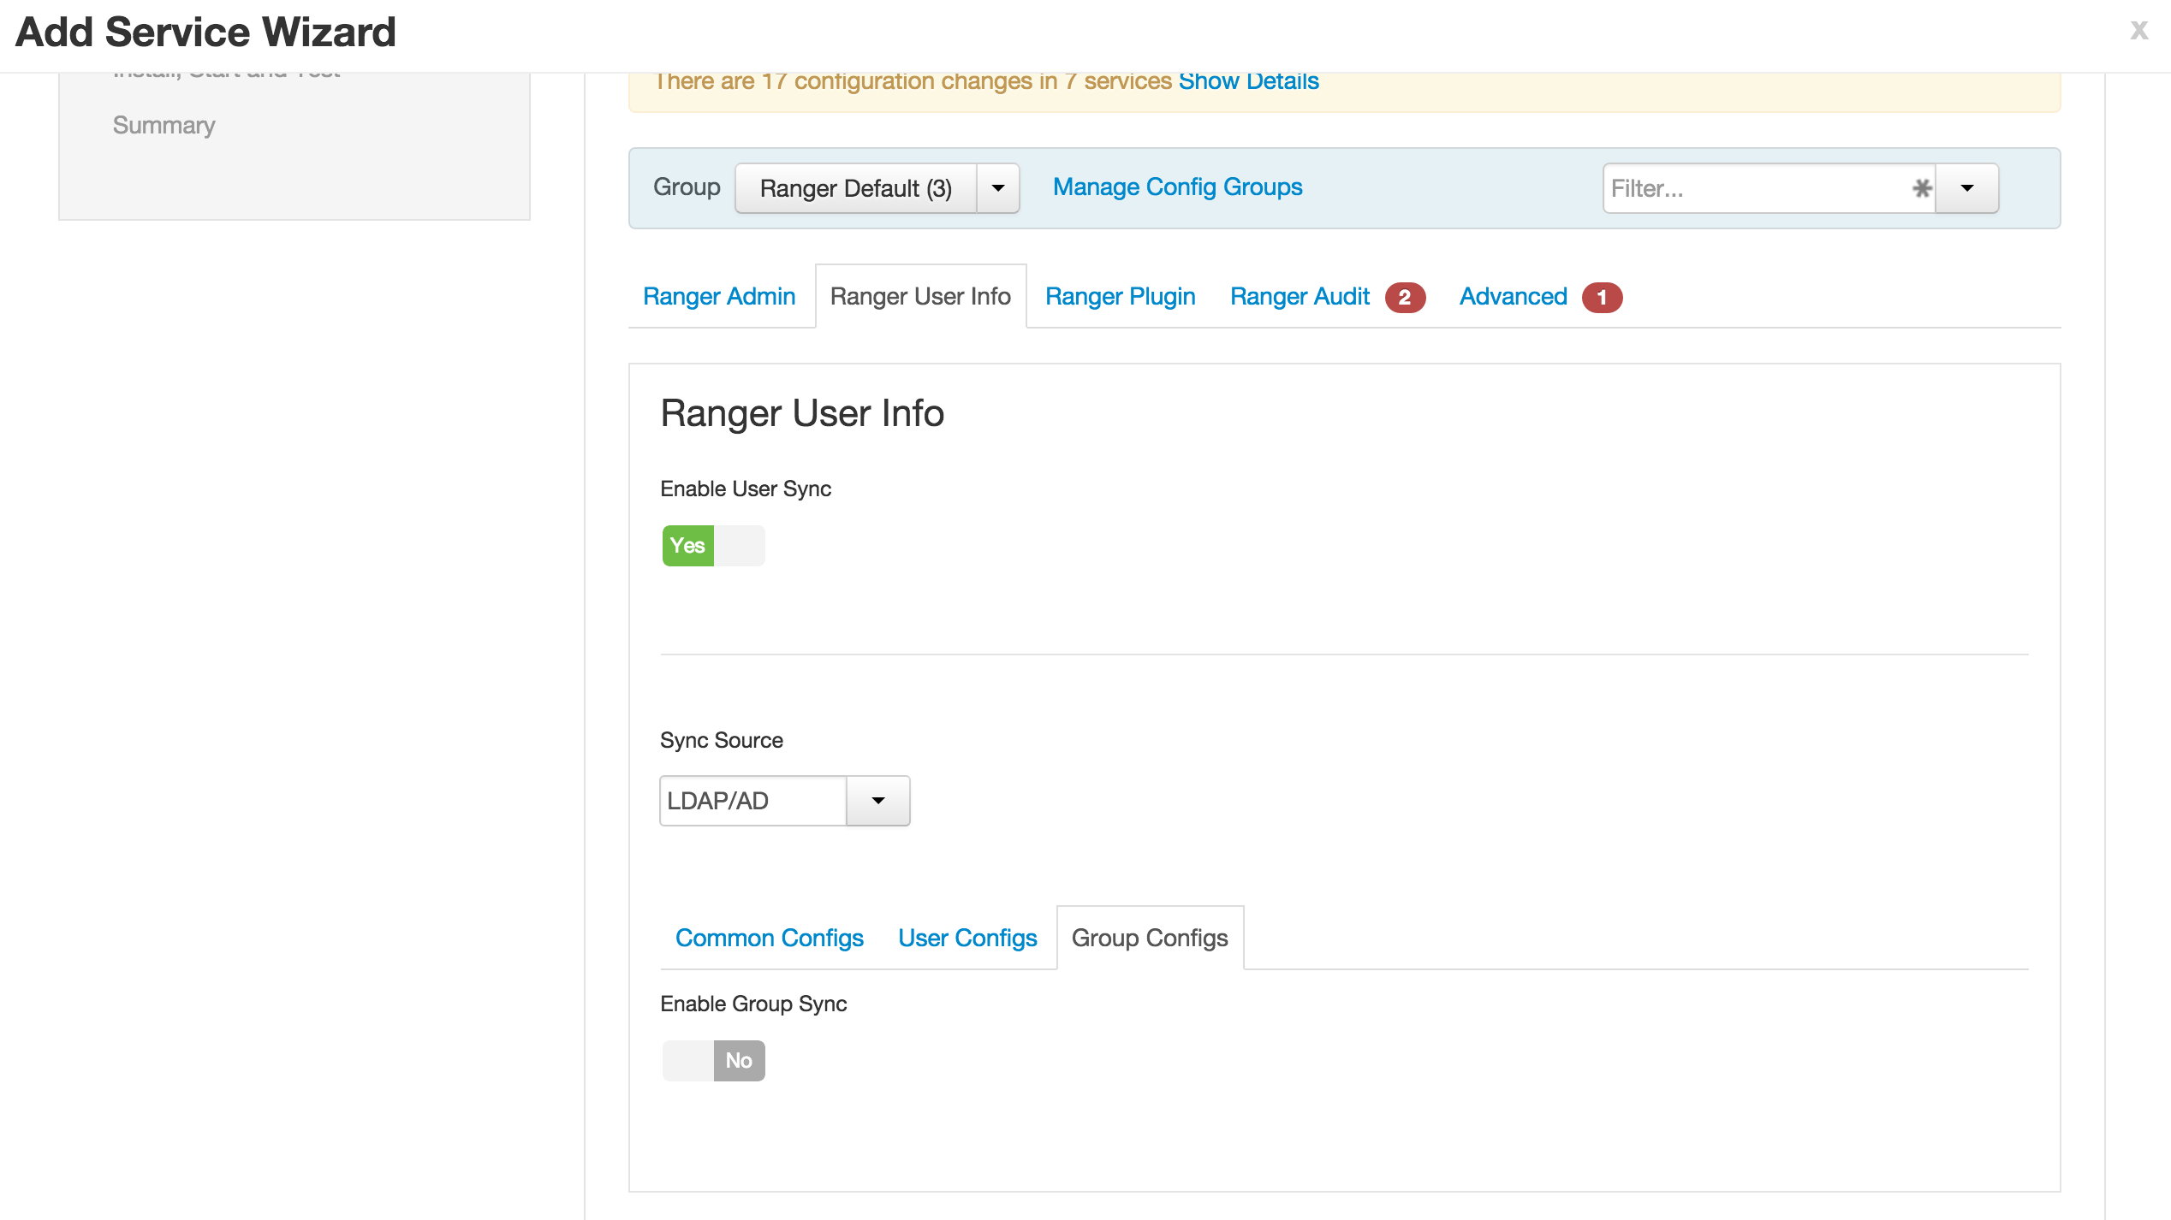Click Show Details in the warning banner
The height and width of the screenshot is (1220, 2171).
point(1248,81)
